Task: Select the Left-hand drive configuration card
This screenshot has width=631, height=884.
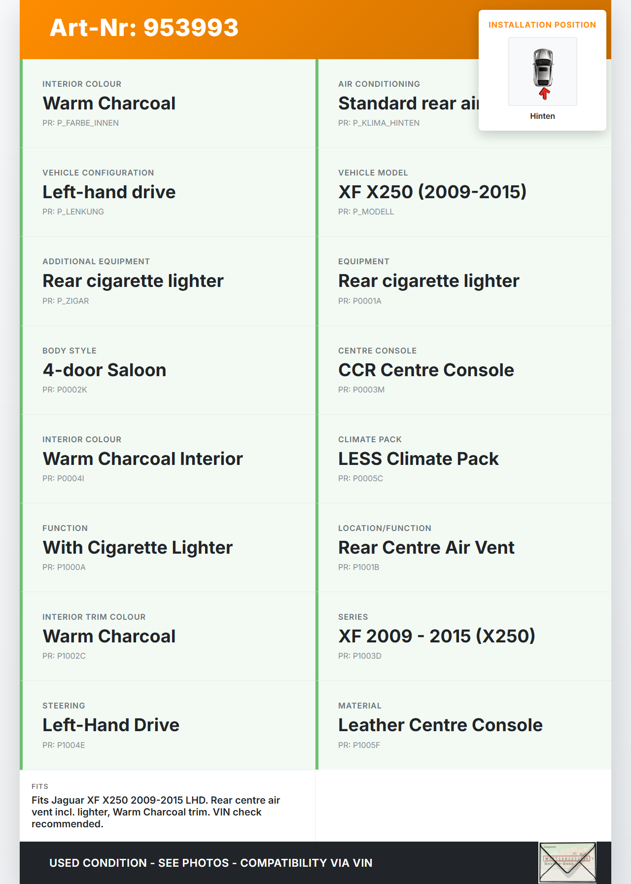Action: [x=109, y=192]
